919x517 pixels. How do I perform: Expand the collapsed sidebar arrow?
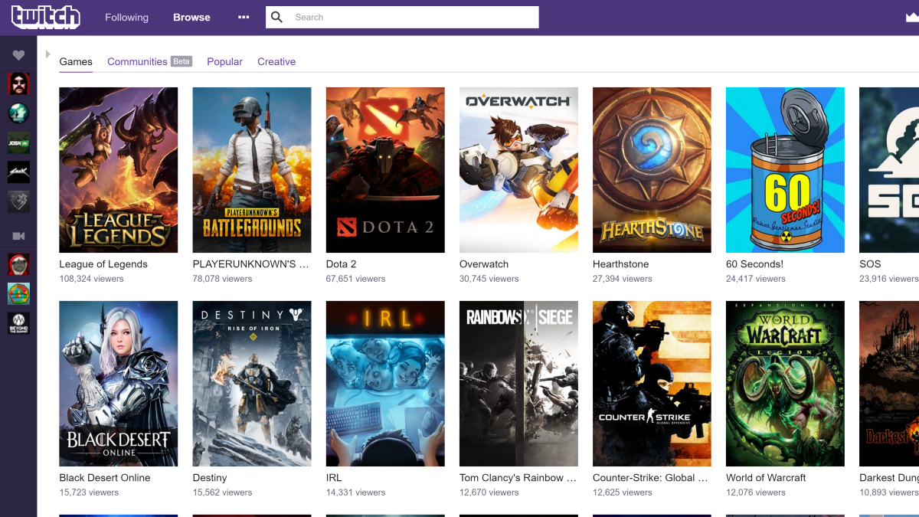47,54
